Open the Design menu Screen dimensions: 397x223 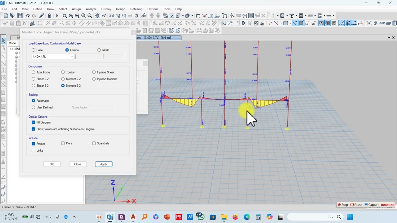click(x=121, y=9)
